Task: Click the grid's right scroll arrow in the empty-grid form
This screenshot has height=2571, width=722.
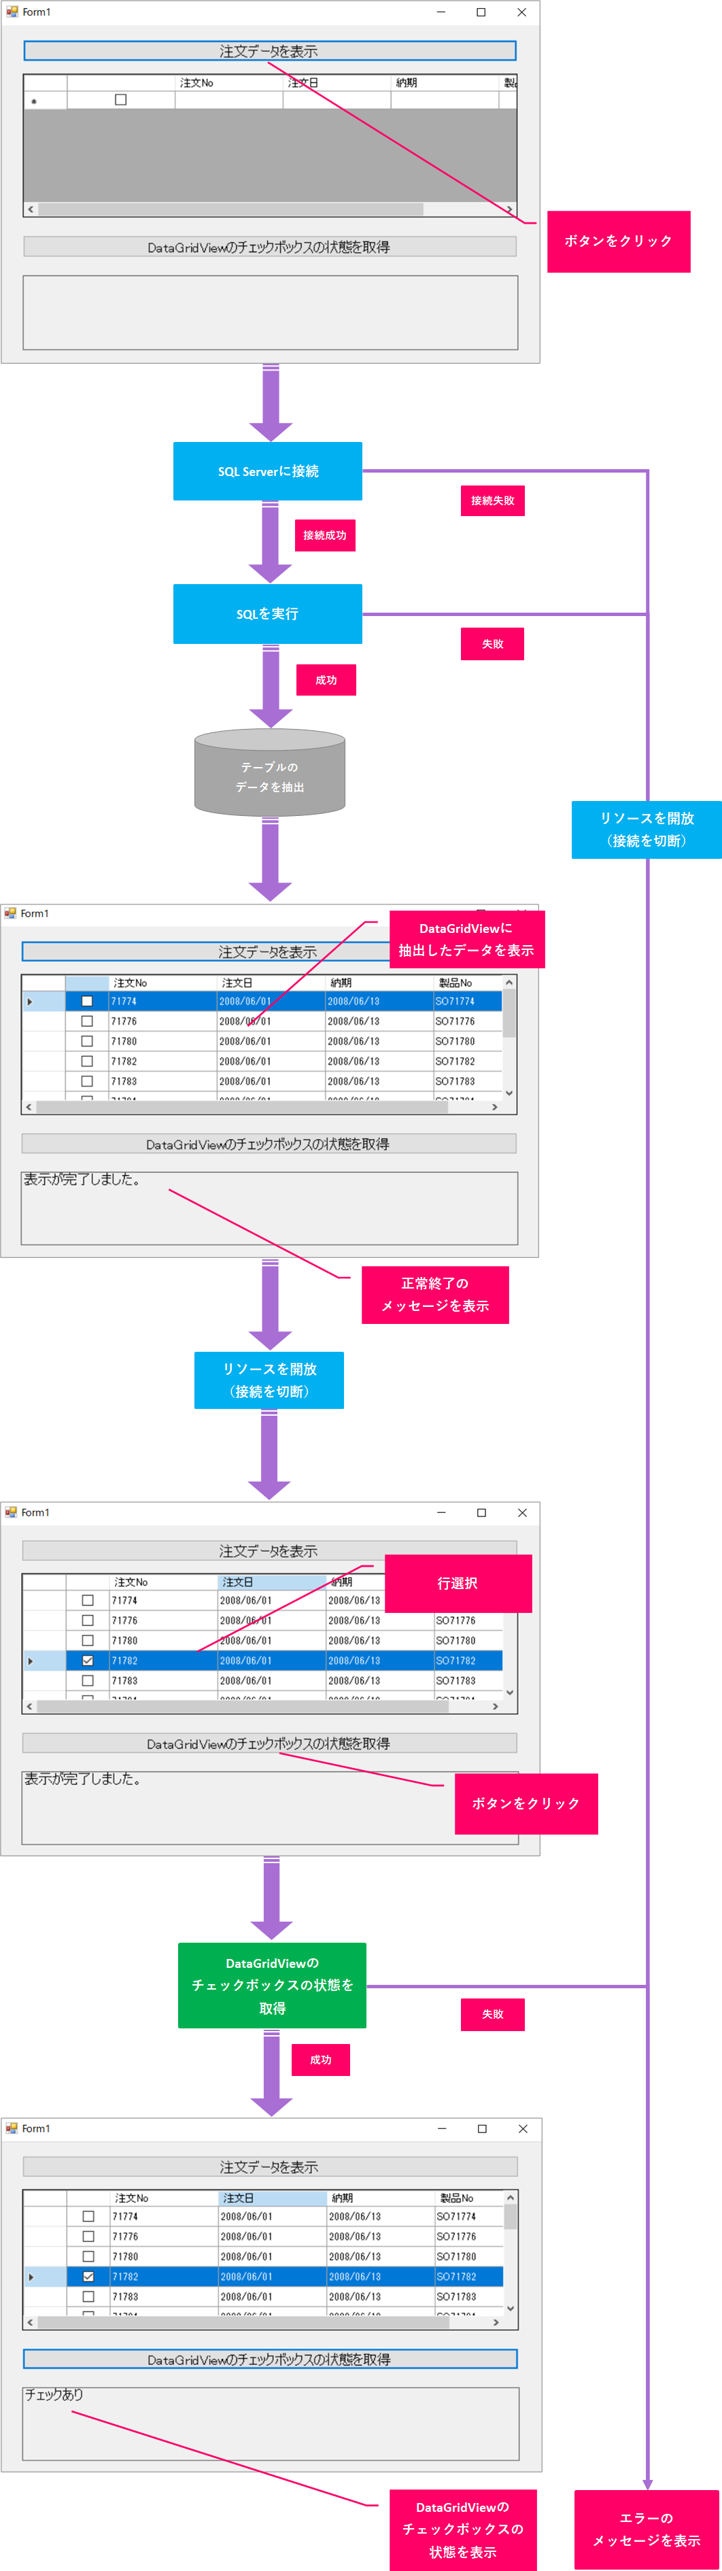Action: coord(509,209)
